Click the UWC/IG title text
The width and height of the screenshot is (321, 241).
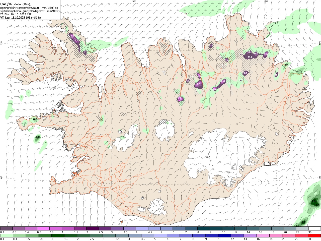pyautogui.click(x=6, y=4)
